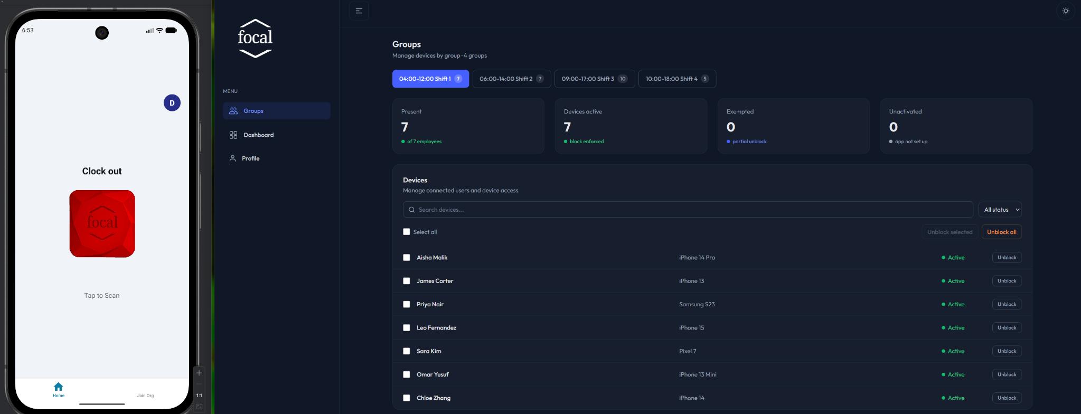Click the focal logo in the sidebar
This screenshot has width=1081, height=414.
pos(255,38)
